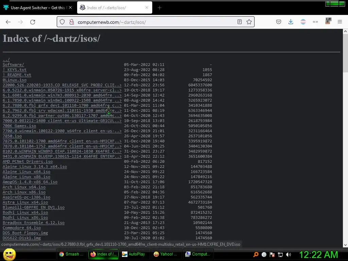The width and height of the screenshot is (348, 261).
Task: Click the Index of /~dartz/isos/ heading
Action: pos(52,38)
